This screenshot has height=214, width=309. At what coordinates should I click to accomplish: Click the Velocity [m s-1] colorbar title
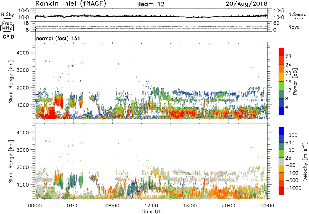[x=305, y=161]
